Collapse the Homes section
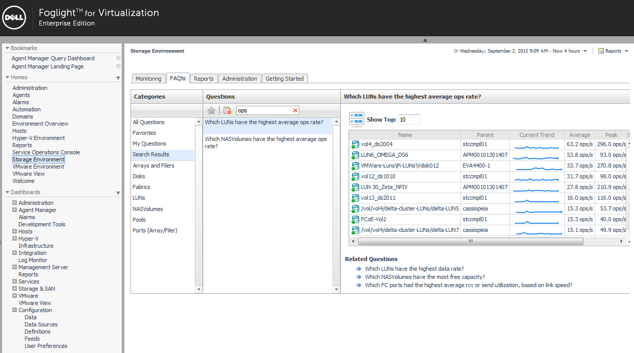 (x=7, y=77)
